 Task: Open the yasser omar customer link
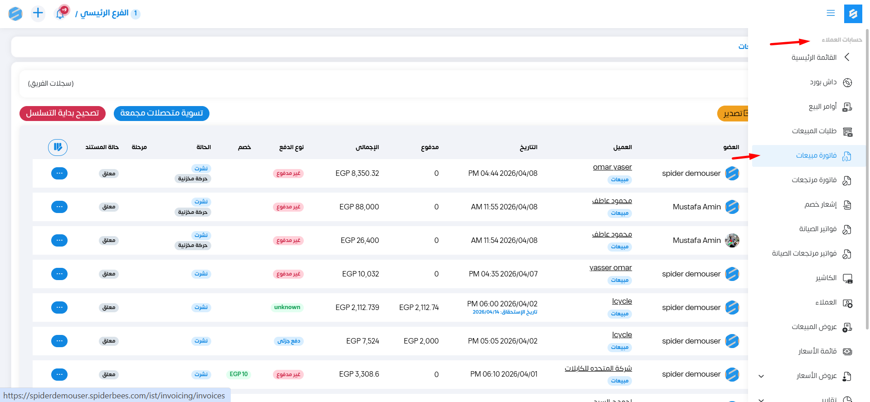pos(610,268)
